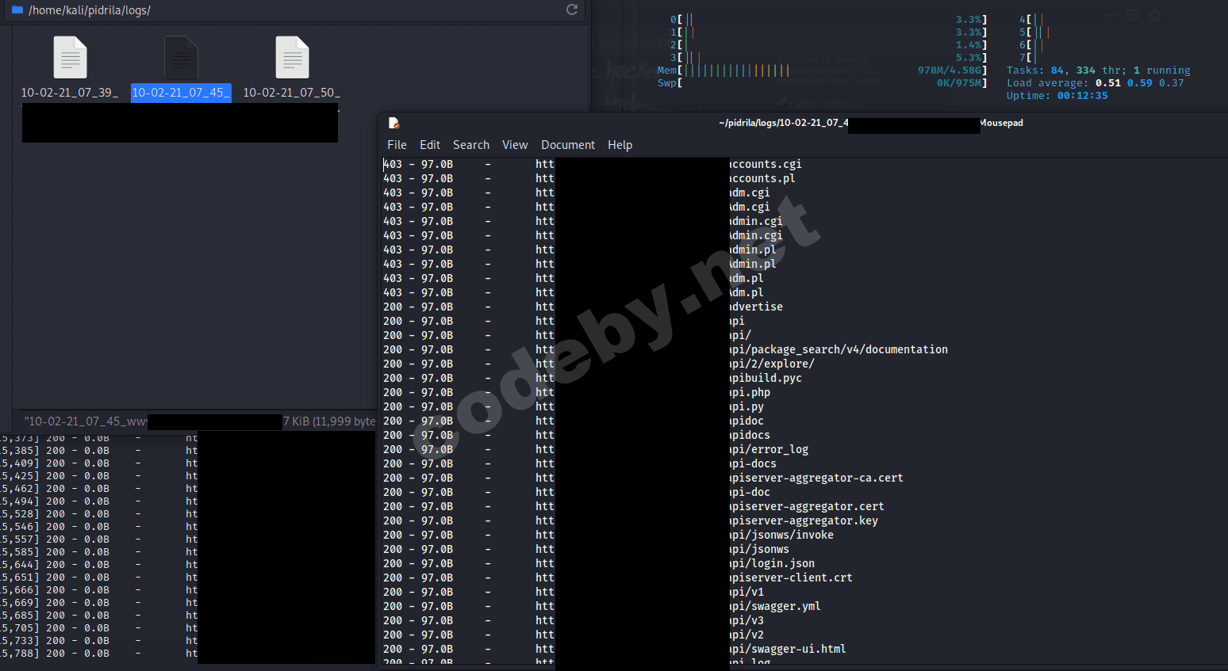Click the Mem usage bar in htop
Viewport: 1228px width, 671px height.
click(822, 71)
